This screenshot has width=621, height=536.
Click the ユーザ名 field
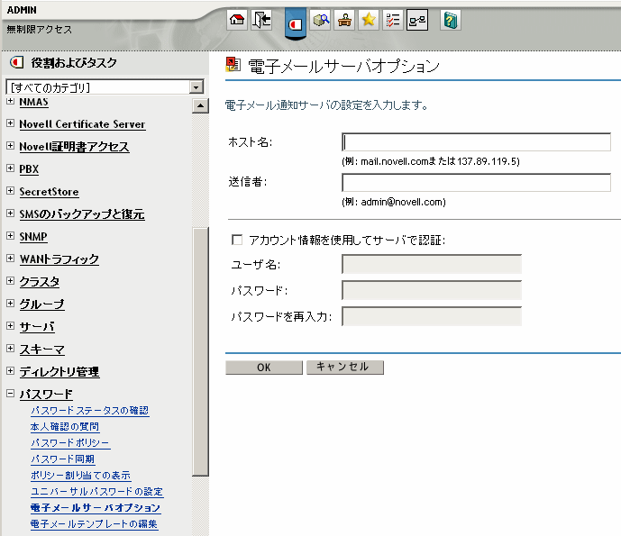point(432,264)
